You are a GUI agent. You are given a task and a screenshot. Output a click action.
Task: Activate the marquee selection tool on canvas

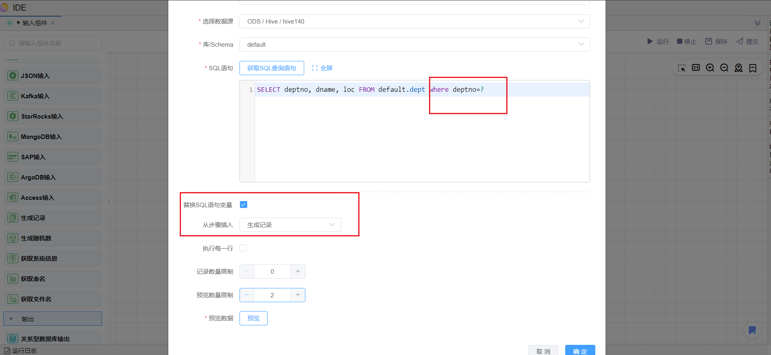point(682,68)
